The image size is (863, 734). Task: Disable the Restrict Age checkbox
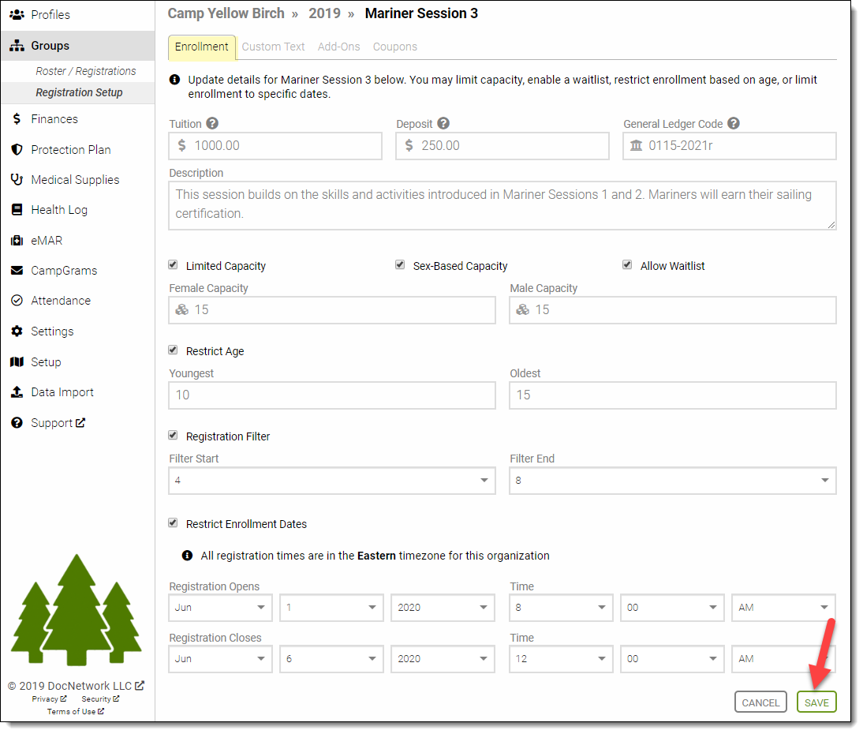pyautogui.click(x=174, y=350)
